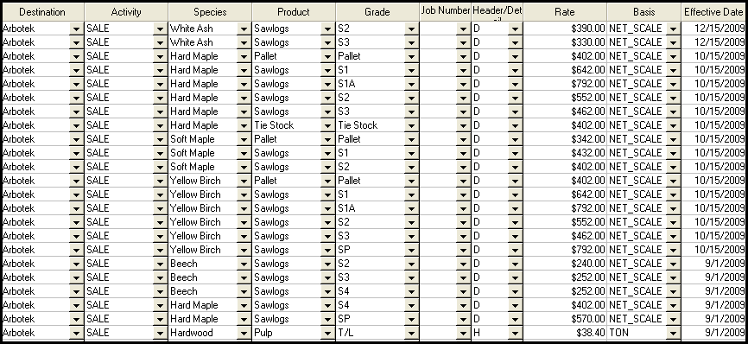Open Species dropdown for White Ash S2 row

(244, 29)
